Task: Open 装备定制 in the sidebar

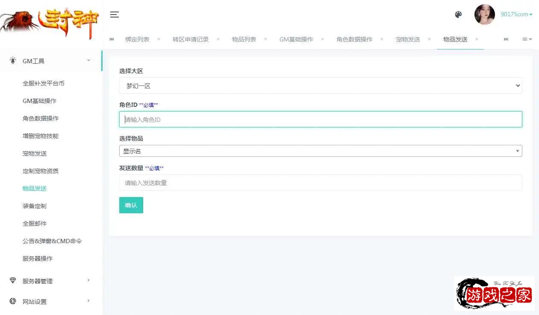Action: tap(35, 206)
